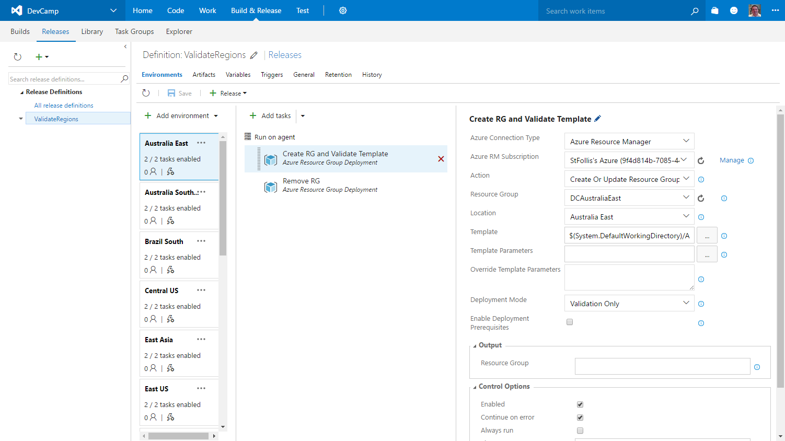
Task: Click search icon in release definitions box
Action: [124, 79]
